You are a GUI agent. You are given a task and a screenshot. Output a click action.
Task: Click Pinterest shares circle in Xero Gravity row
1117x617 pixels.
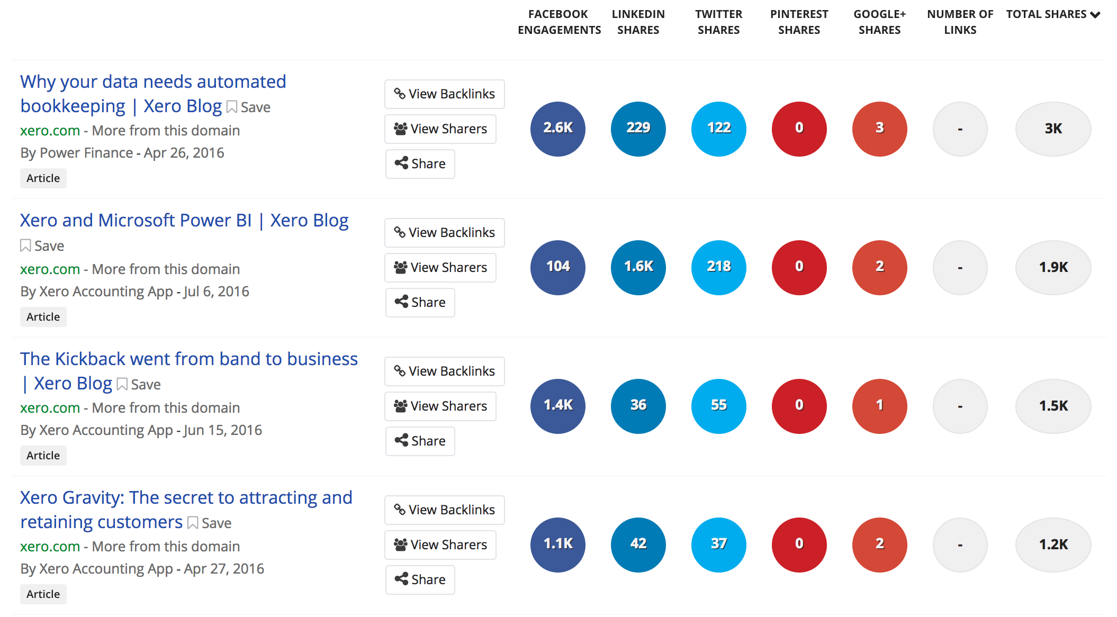click(799, 545)
